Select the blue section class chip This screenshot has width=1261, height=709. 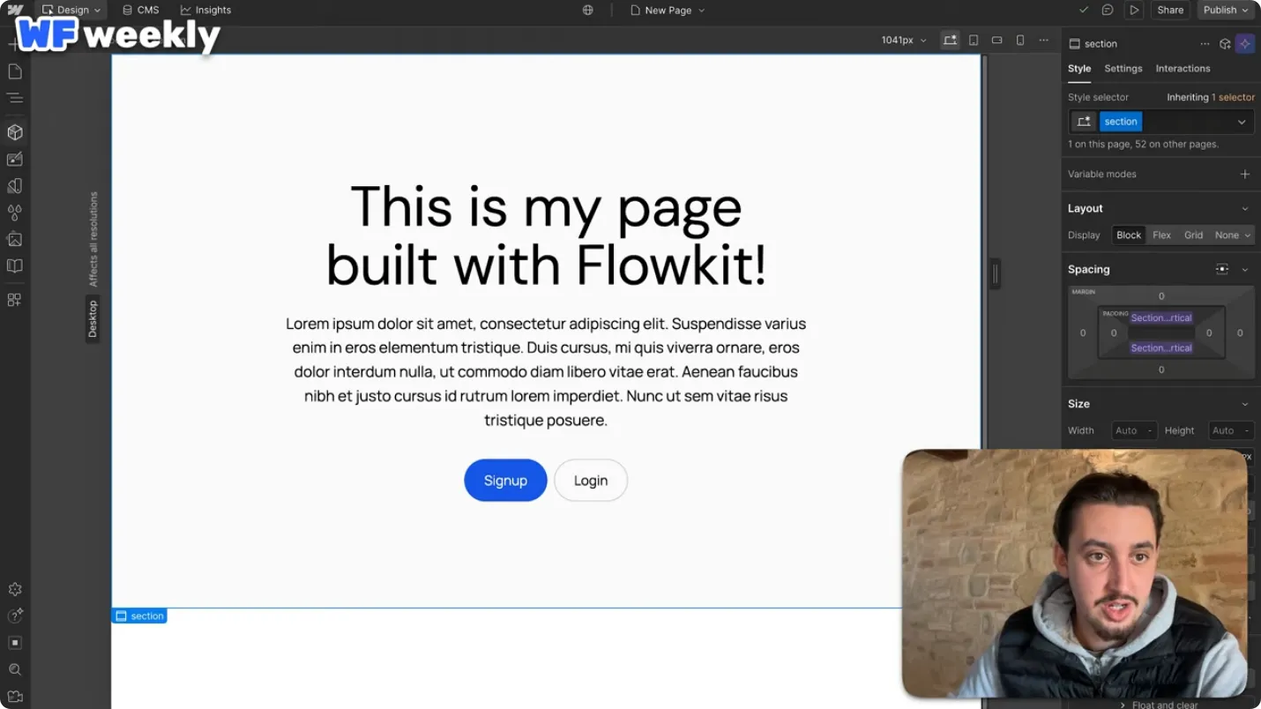click(x=1121, y=122)
